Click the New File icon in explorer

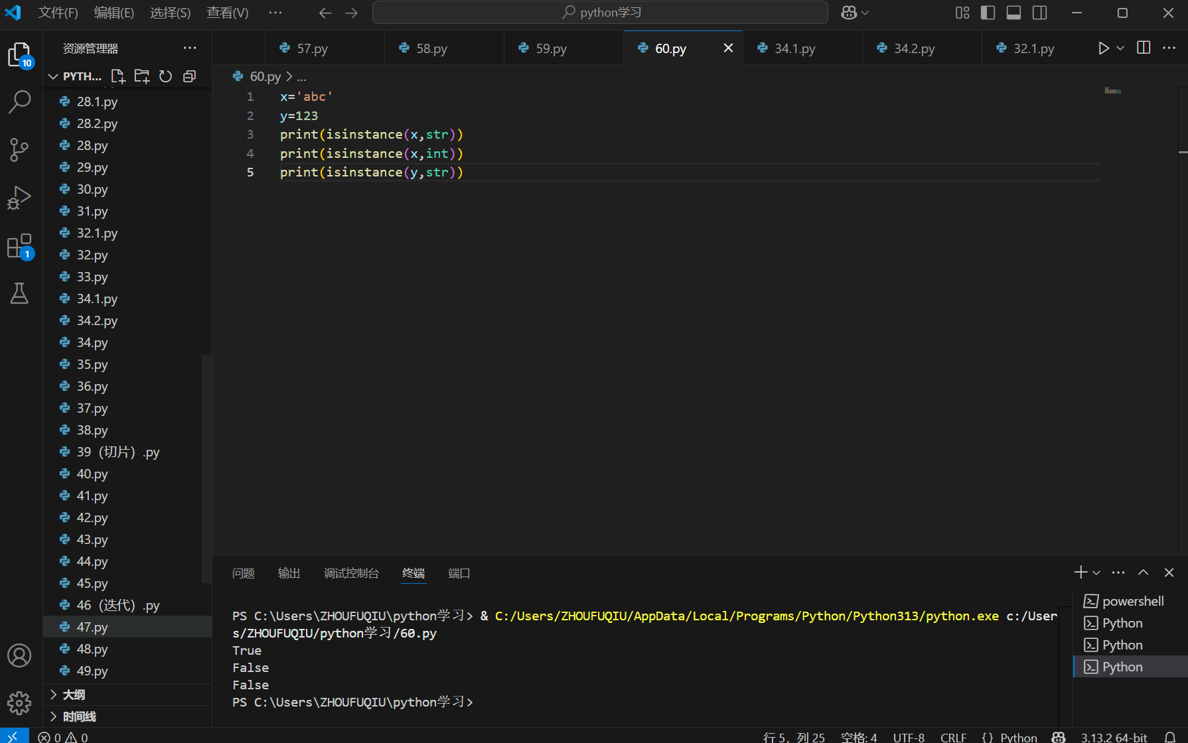pos(118,76)
